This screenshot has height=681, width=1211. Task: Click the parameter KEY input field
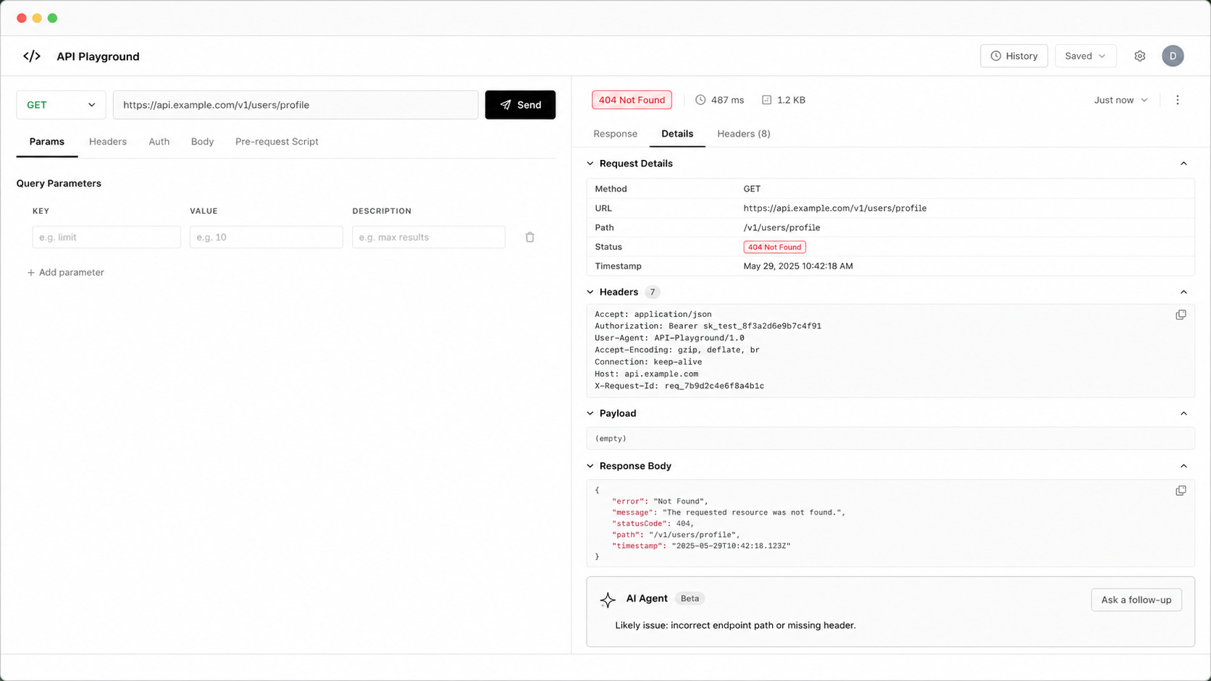tap(106, 237)
